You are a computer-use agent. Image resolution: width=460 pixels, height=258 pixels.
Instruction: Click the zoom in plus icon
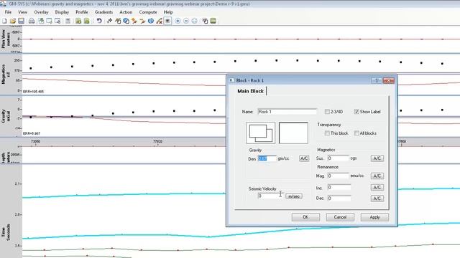click(178, 21)
